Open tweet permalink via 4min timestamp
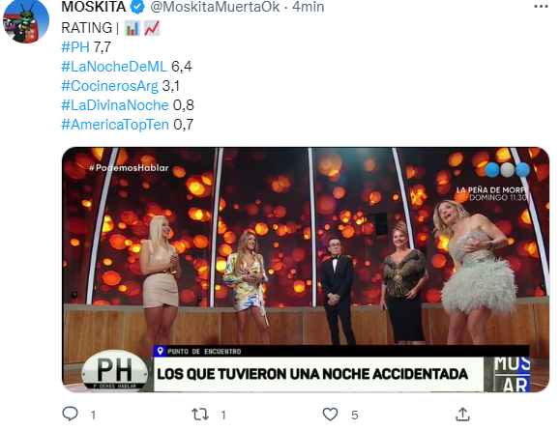The image size is (560, 431). (309, 7)
